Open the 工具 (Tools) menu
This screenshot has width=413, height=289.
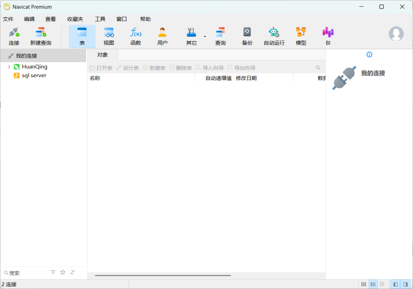(100, 19)
